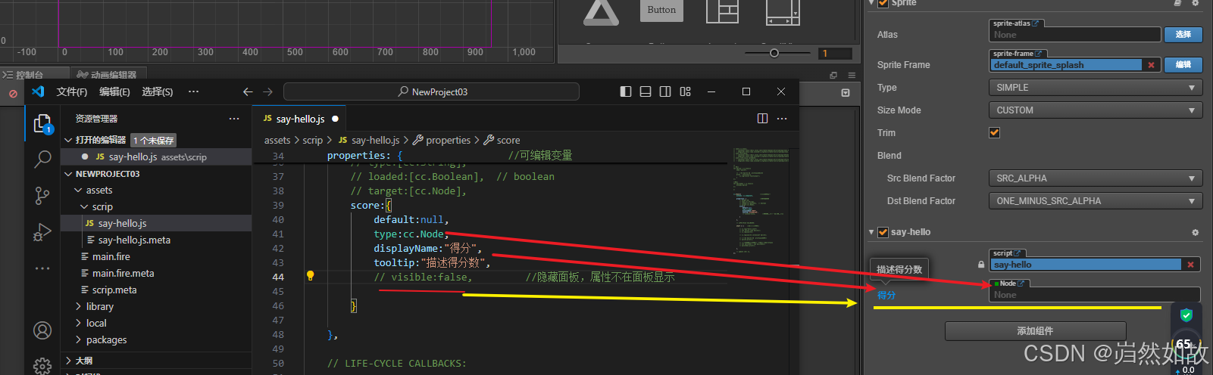Adjust the node library zoom slider
The height and width of the screenshot is (375, 1213).
coord(774,53)
